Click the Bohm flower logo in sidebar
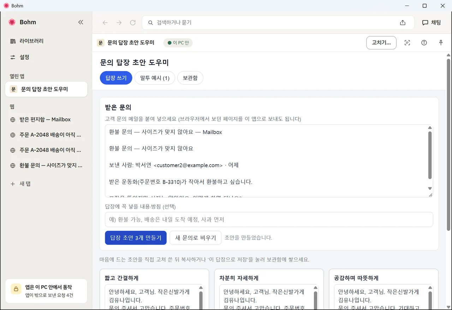 point(12,22)
